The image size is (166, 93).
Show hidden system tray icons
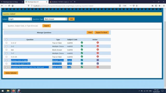(139, 91)
